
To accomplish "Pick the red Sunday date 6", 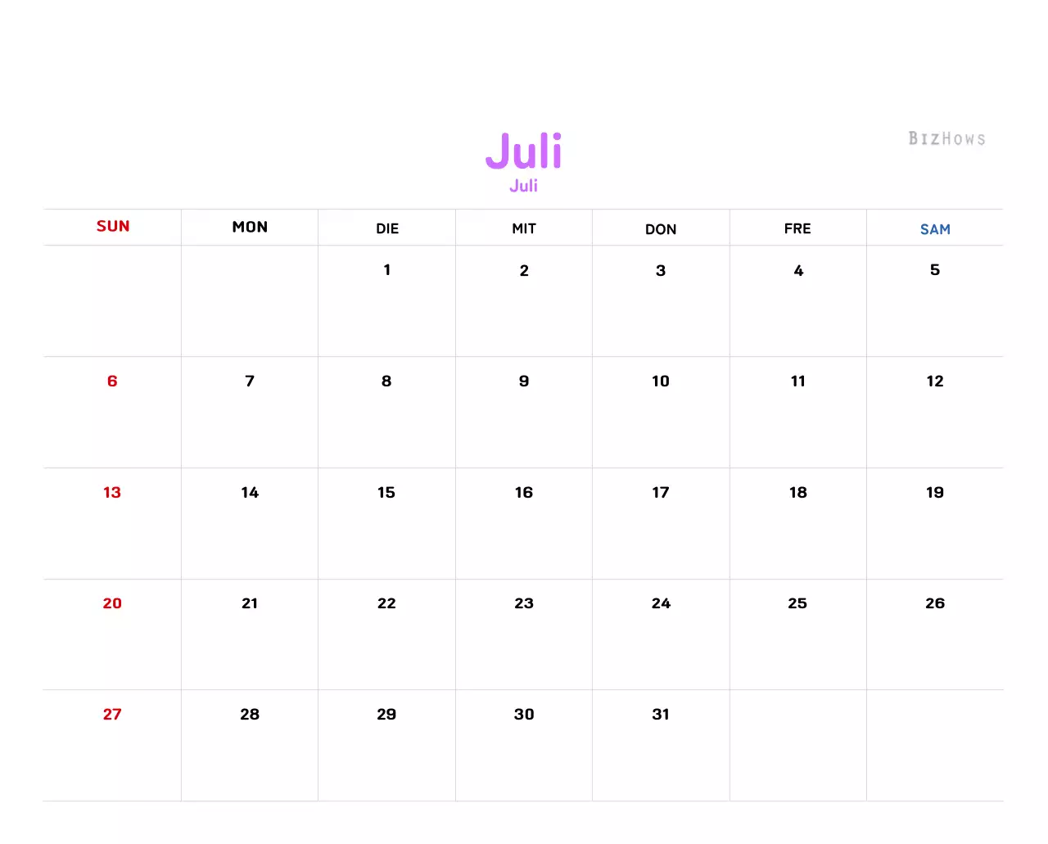I will coord(112,381).
